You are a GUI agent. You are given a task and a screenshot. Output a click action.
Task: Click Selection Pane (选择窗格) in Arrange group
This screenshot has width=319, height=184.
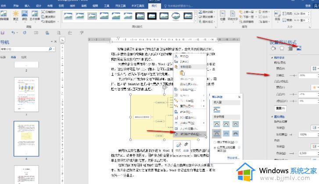tap(247, 21)
